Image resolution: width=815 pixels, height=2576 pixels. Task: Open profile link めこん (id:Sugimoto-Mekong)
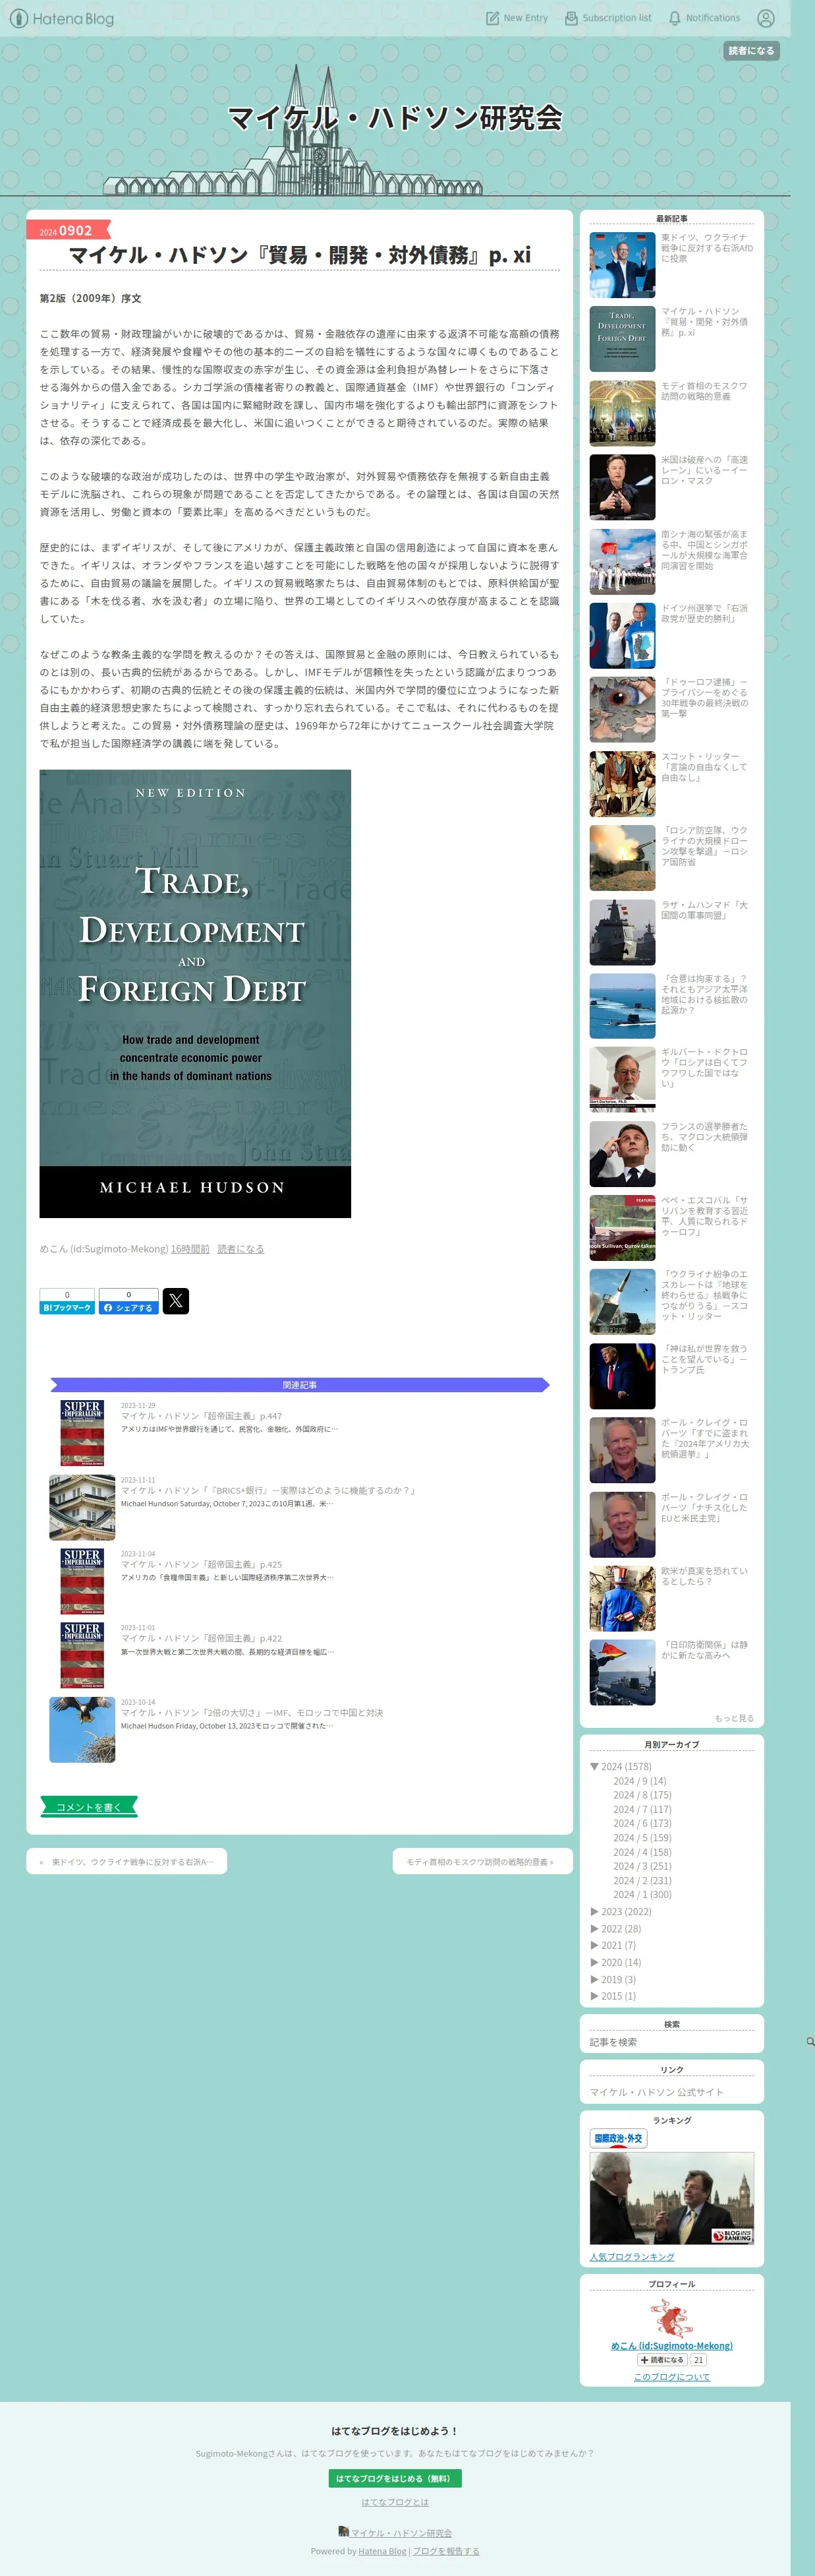click(671, 2345)
